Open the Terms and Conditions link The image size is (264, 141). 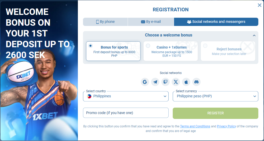195,126
